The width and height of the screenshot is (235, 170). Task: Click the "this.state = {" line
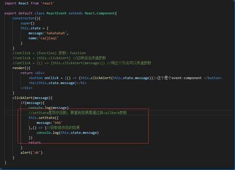[x=34, y=28]
